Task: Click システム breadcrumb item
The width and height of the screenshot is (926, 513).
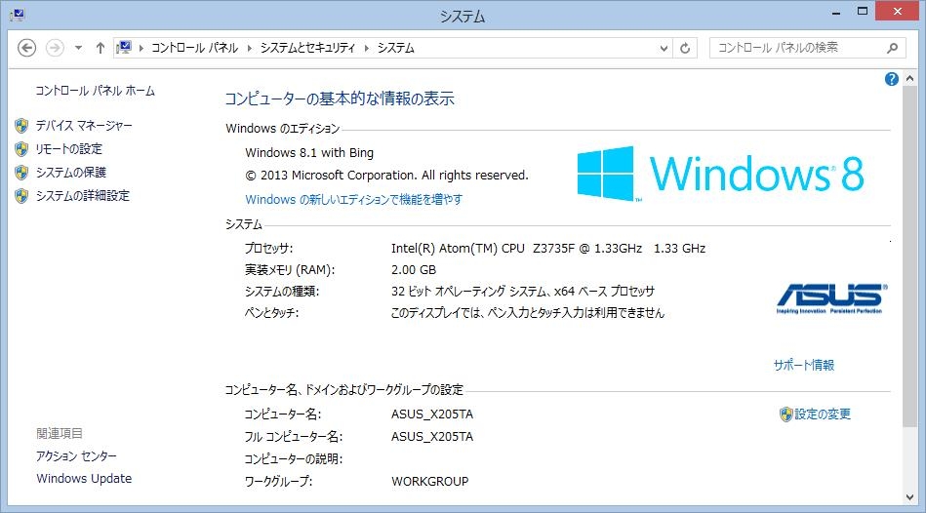Action: pos(396,48)
